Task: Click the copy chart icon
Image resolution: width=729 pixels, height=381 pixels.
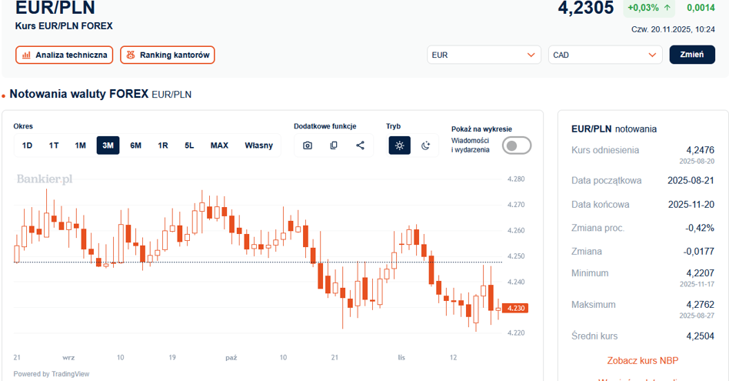Action: tap(334, 145)
